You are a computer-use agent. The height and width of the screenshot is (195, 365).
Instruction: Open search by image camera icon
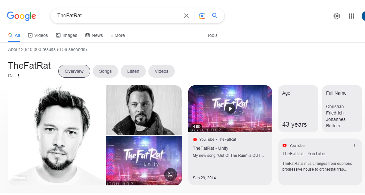pyautogui.click(x=202, y=16)
